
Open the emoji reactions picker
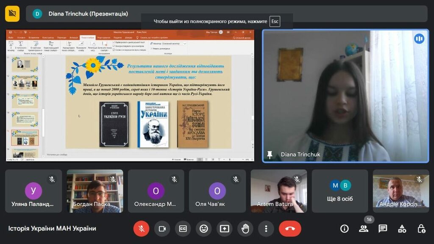(203, 229)
